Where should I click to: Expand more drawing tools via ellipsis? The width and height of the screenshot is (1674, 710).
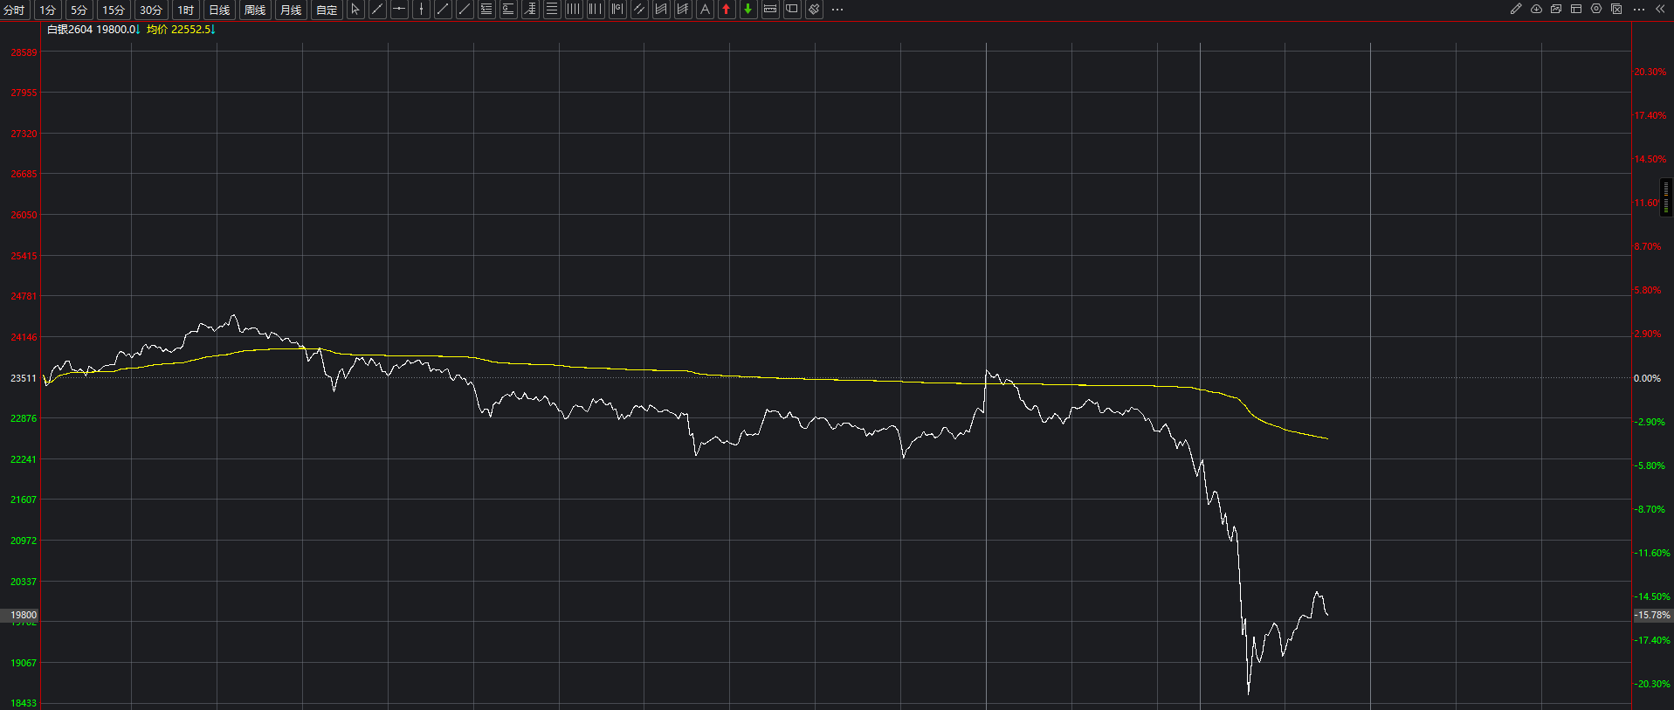click(837, 10)
